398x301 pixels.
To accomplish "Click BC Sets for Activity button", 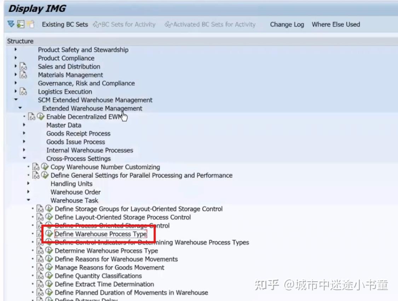I will tap(124, 24).
